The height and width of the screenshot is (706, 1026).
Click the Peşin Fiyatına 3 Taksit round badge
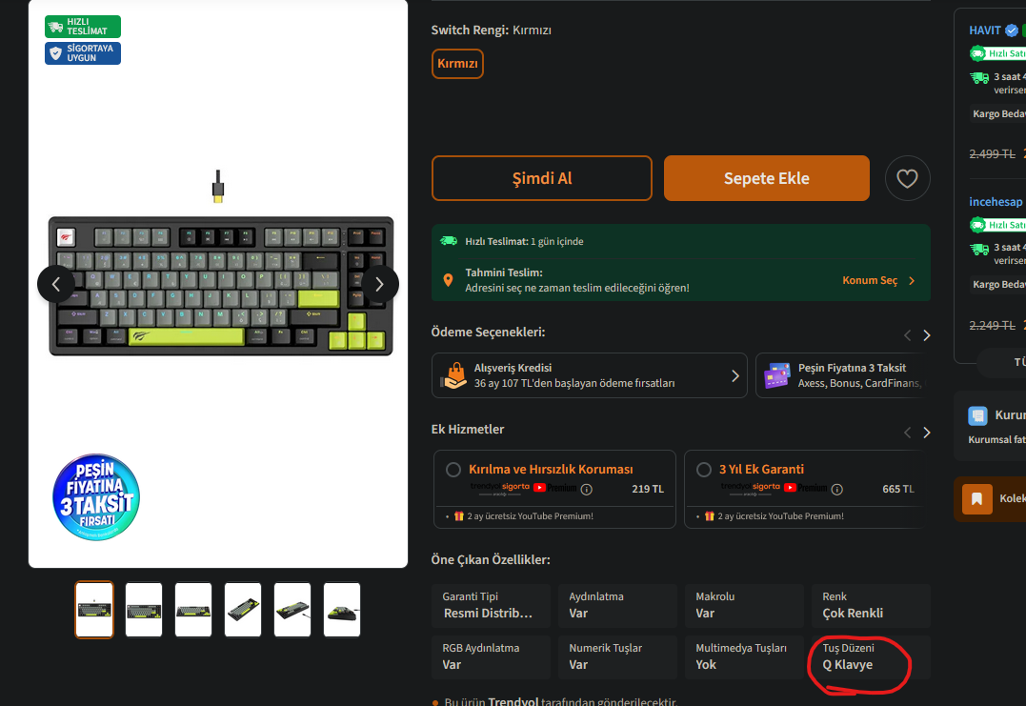click(x=96, y=497)
